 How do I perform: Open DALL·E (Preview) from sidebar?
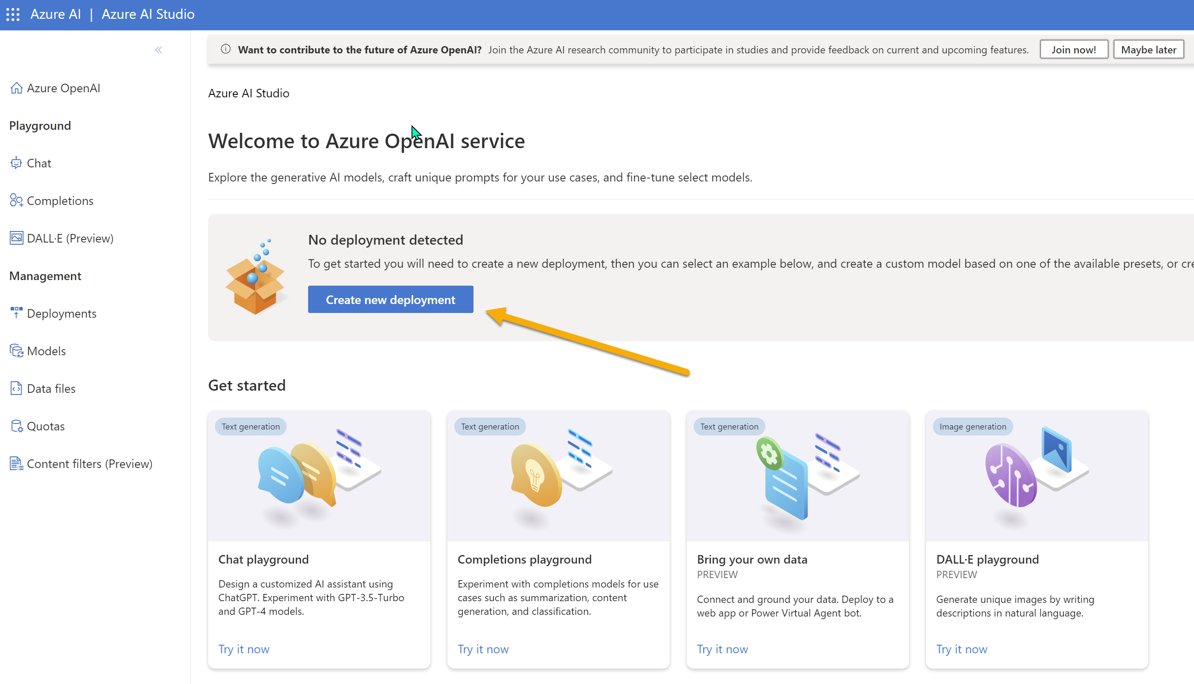tap(70, 238)
